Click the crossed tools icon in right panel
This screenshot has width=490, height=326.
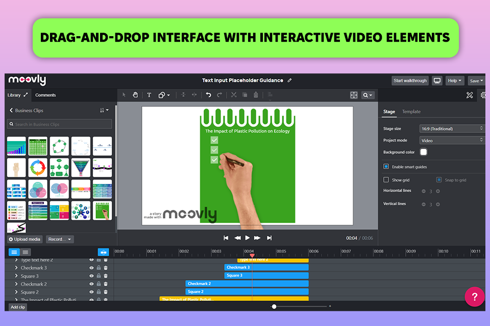(x=470, y=95)
